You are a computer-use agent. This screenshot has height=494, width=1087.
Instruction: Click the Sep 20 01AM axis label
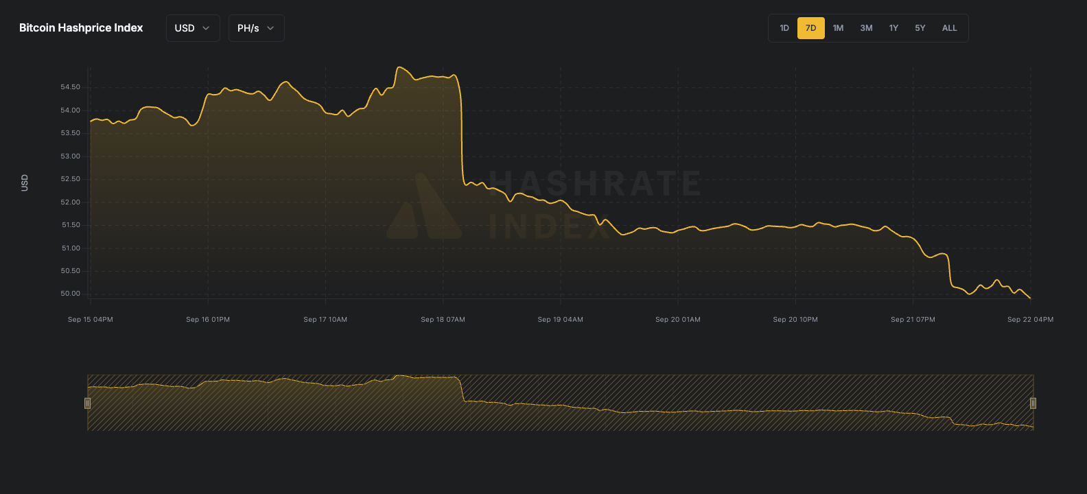(678, 320)
